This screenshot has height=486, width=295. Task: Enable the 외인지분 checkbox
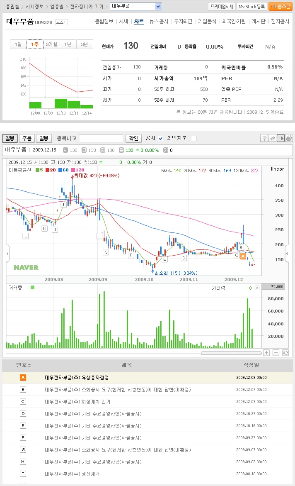pos(194,139)
